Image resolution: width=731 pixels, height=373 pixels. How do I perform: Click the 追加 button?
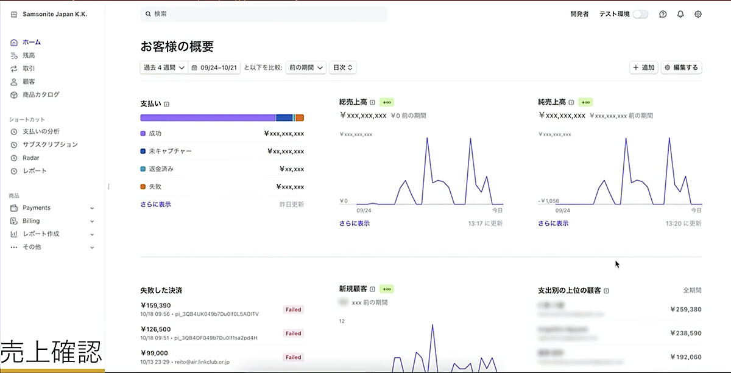pos(643,68)
